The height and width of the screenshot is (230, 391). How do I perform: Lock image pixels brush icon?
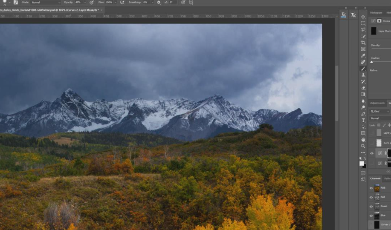(384, 125)
